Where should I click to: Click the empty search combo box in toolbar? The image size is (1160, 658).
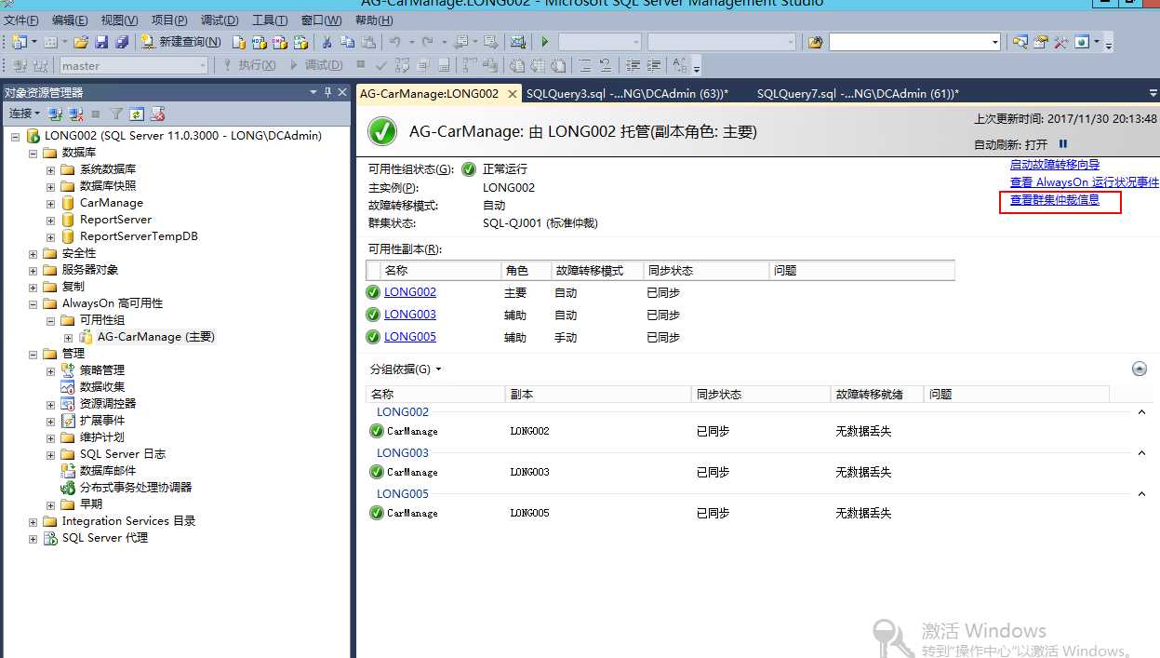915,42
